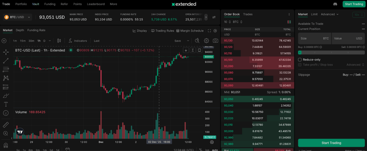
Task: Click the Size BTC input field
Action: (315, 38)
